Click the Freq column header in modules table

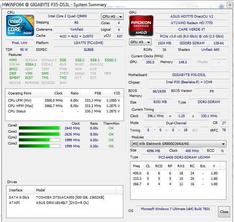[137, 166]
